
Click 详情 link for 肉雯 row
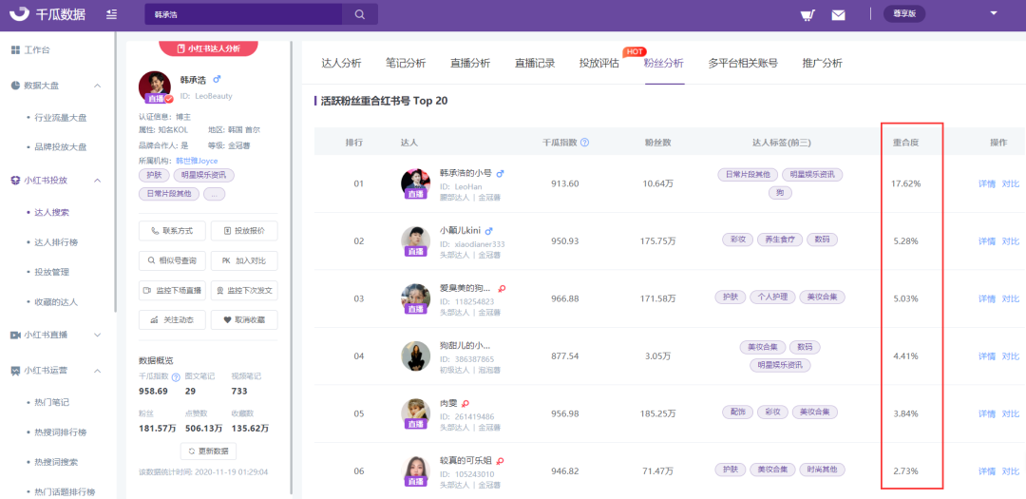(x=987, y=413)
